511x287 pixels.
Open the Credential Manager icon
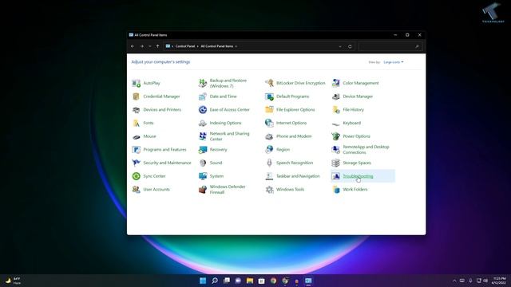(x=137, y=96)
